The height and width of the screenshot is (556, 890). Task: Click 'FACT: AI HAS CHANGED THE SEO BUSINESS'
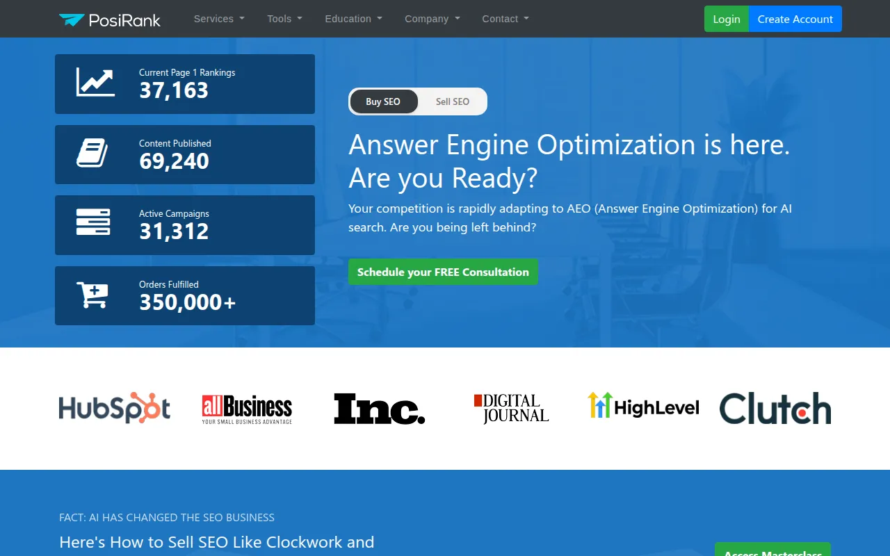point(167,517)
